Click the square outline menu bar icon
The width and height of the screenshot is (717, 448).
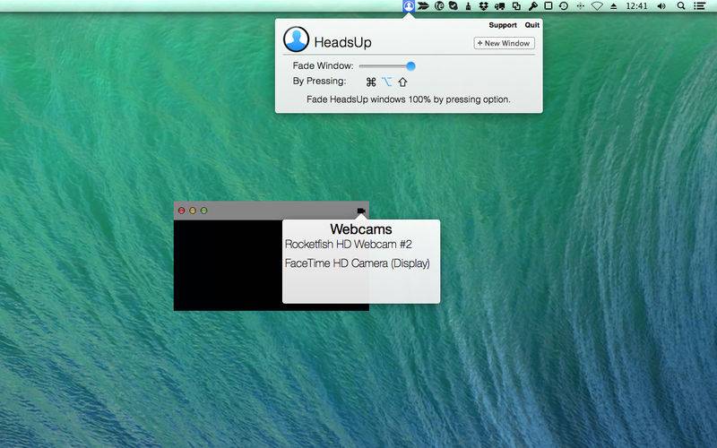pyautogui.click(x=549, y=6)
